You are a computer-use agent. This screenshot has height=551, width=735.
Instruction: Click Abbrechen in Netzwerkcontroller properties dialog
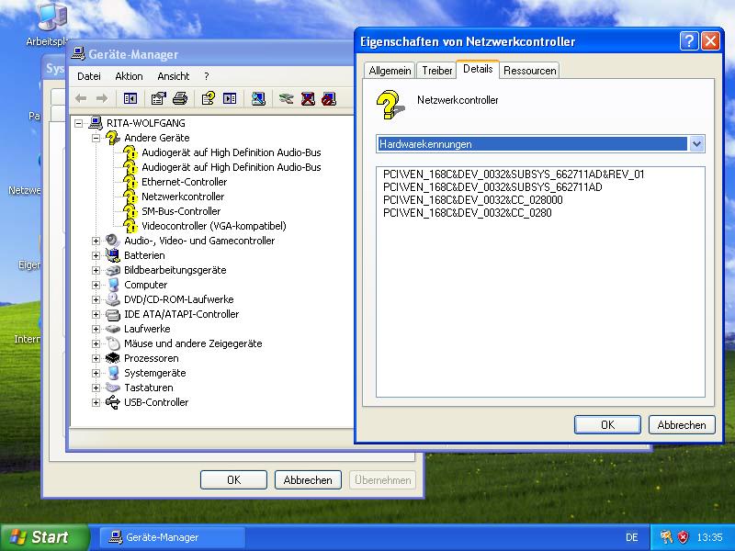click(x=682, y=424)
